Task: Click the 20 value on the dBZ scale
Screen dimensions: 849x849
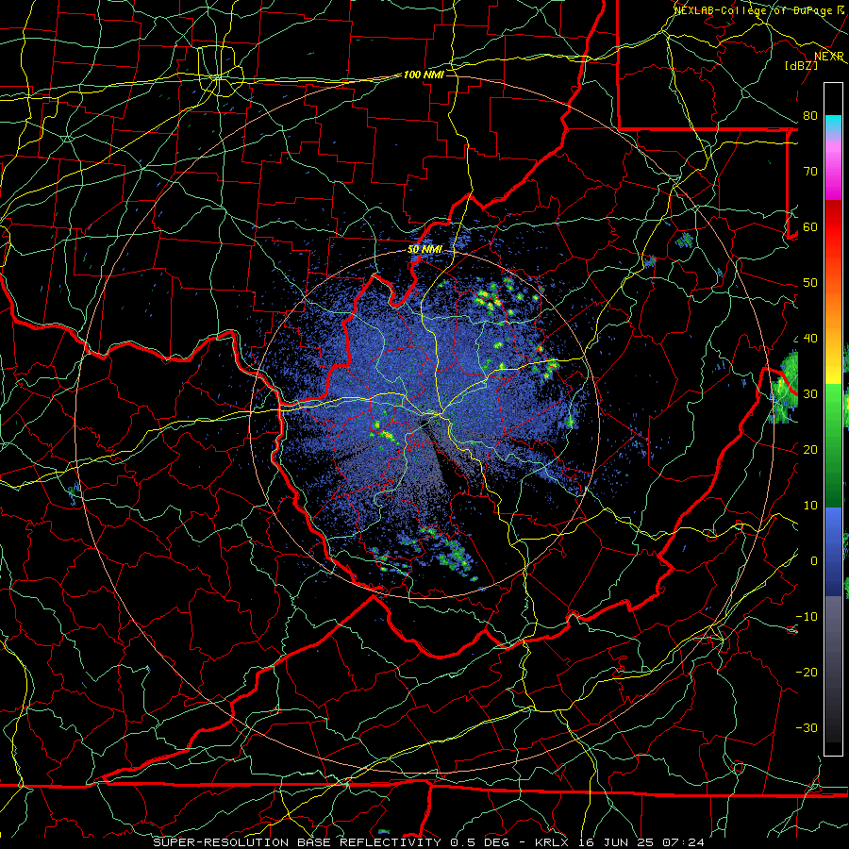Action: coord(810,450)
